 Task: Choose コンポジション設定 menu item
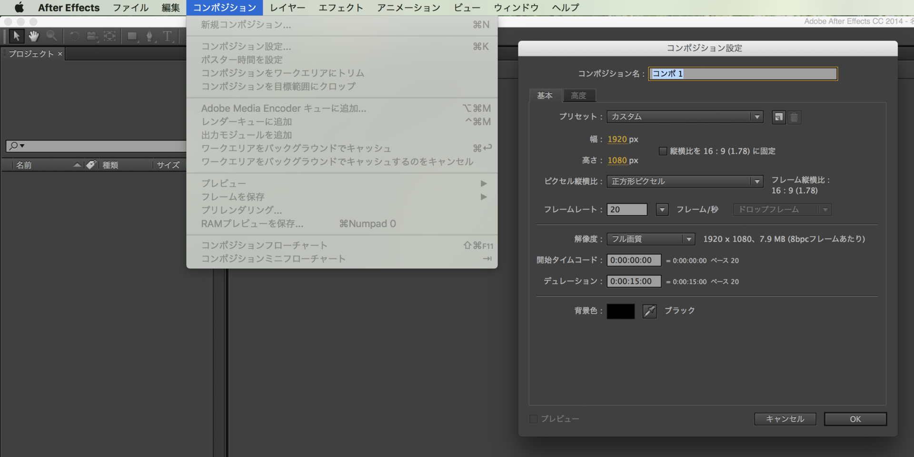tap(342, 46)
